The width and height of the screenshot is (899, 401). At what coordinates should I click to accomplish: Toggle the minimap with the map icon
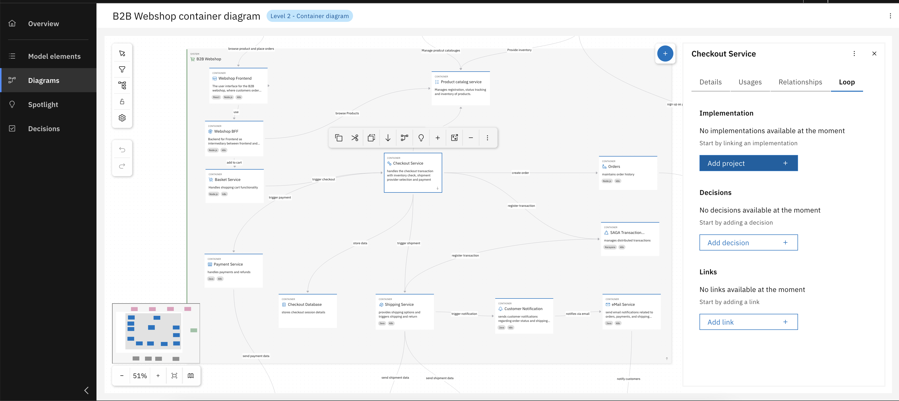pyautogui.click(x=190, y=376)
